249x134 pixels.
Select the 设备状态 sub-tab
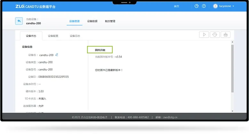(x=31, y=36)
